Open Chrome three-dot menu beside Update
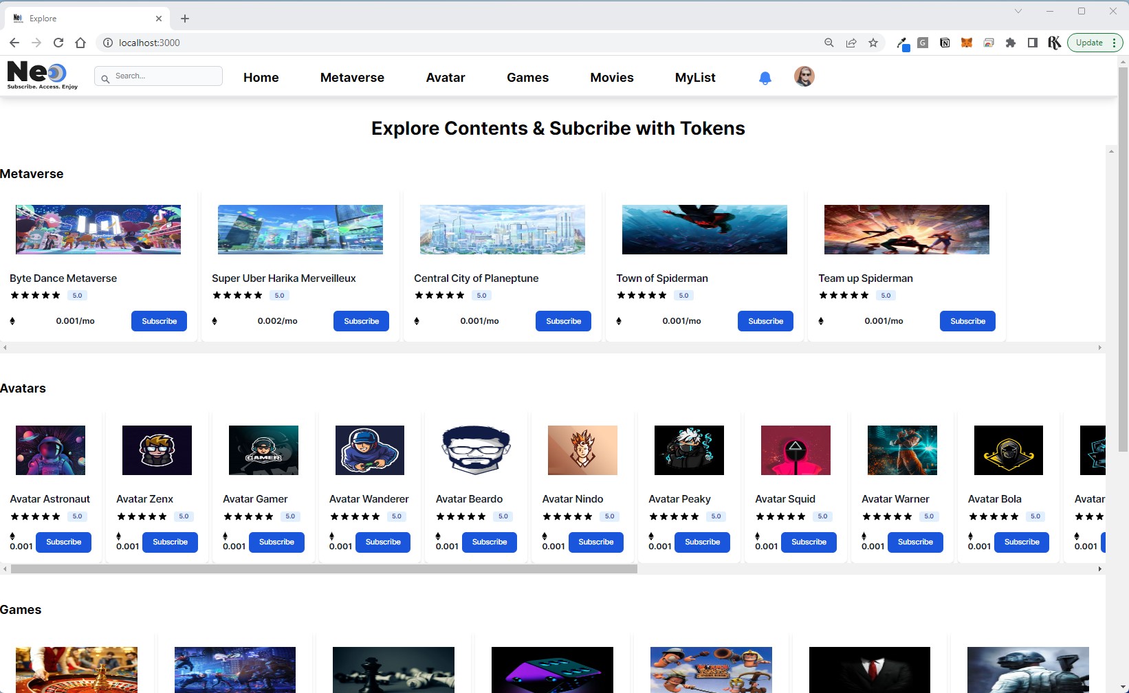The height and width of the screenshot is (693, 1129). coord(1115,43)
